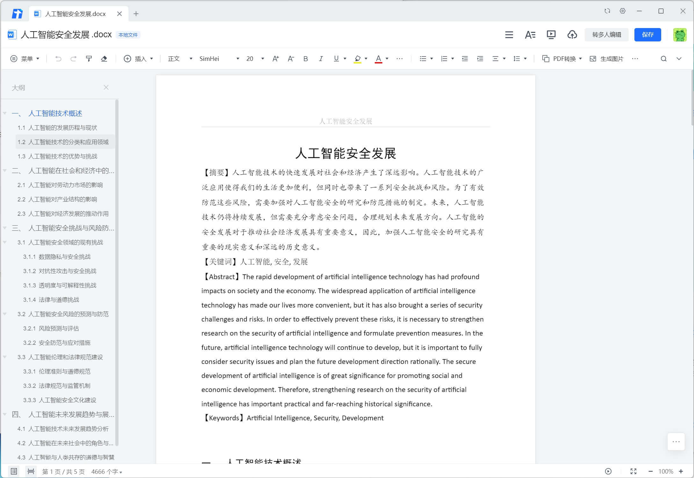Screen dimensions: 694x478
Task: Click the search magnifier icon
Action: tap(663, 59)
